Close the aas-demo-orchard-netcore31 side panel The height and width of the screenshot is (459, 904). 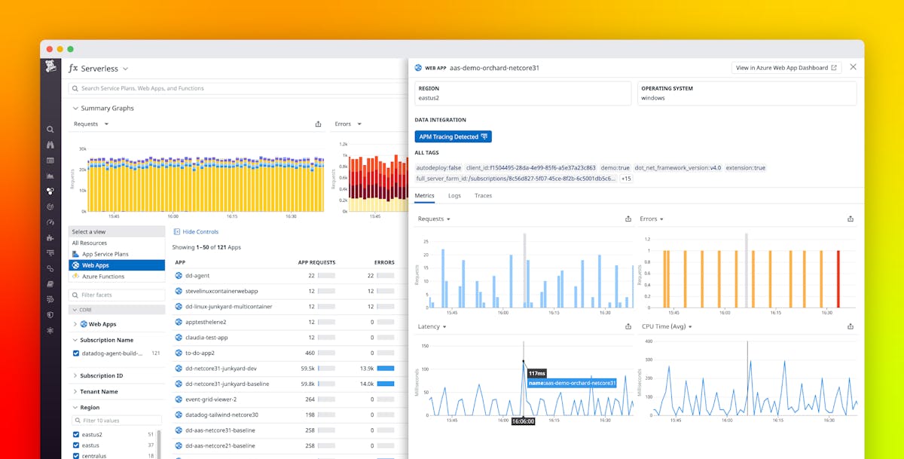point(853,67)
